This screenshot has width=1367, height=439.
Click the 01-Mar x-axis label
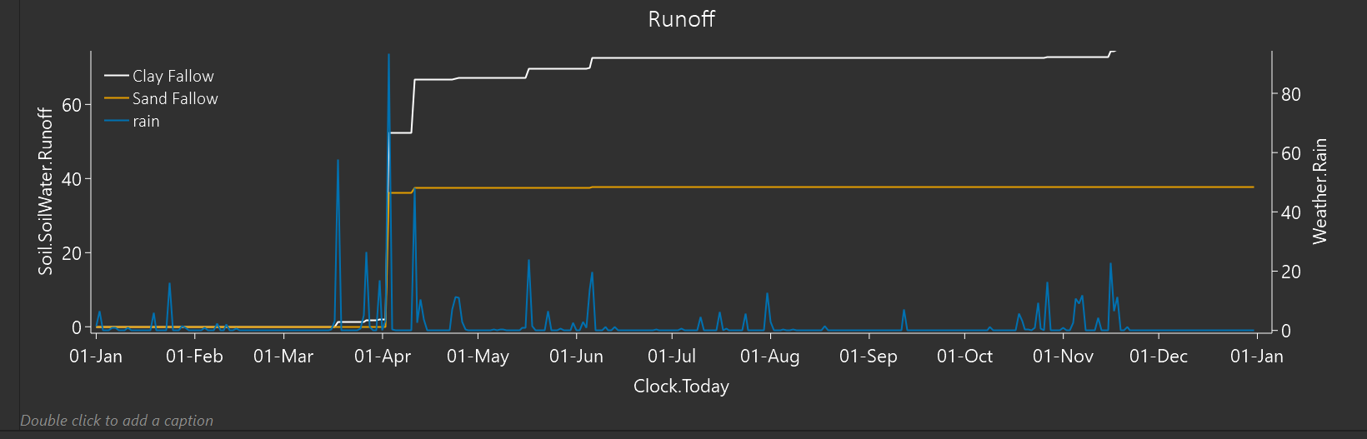pyautogui.click(x=283, y=357)
